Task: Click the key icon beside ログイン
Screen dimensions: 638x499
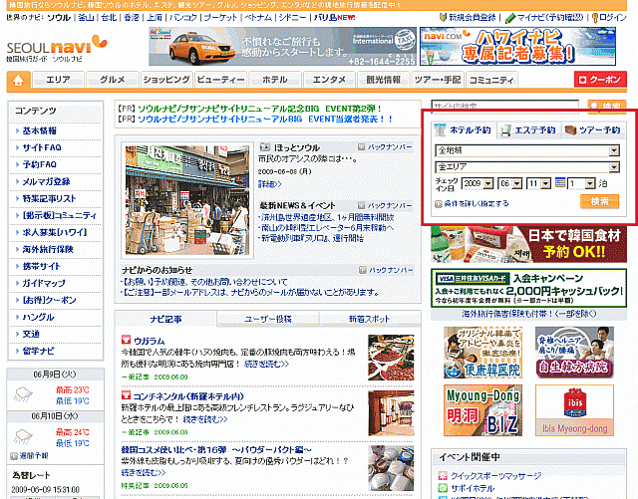Action: pos(594,18)
